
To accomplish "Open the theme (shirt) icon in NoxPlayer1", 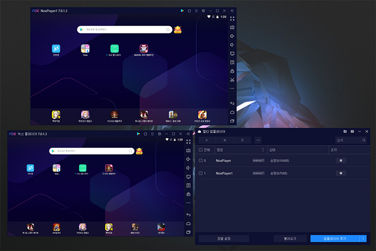I will 189,11.
